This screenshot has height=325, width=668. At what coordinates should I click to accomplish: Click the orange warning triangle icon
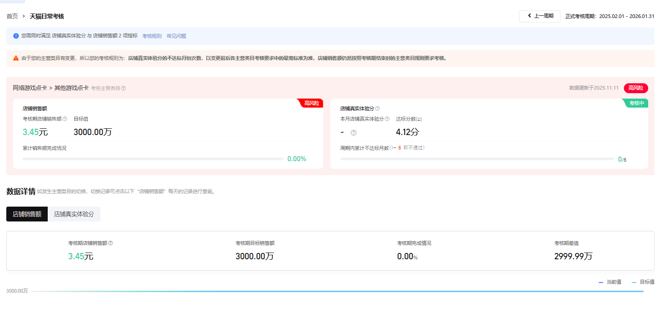click(x=16, y=58)
